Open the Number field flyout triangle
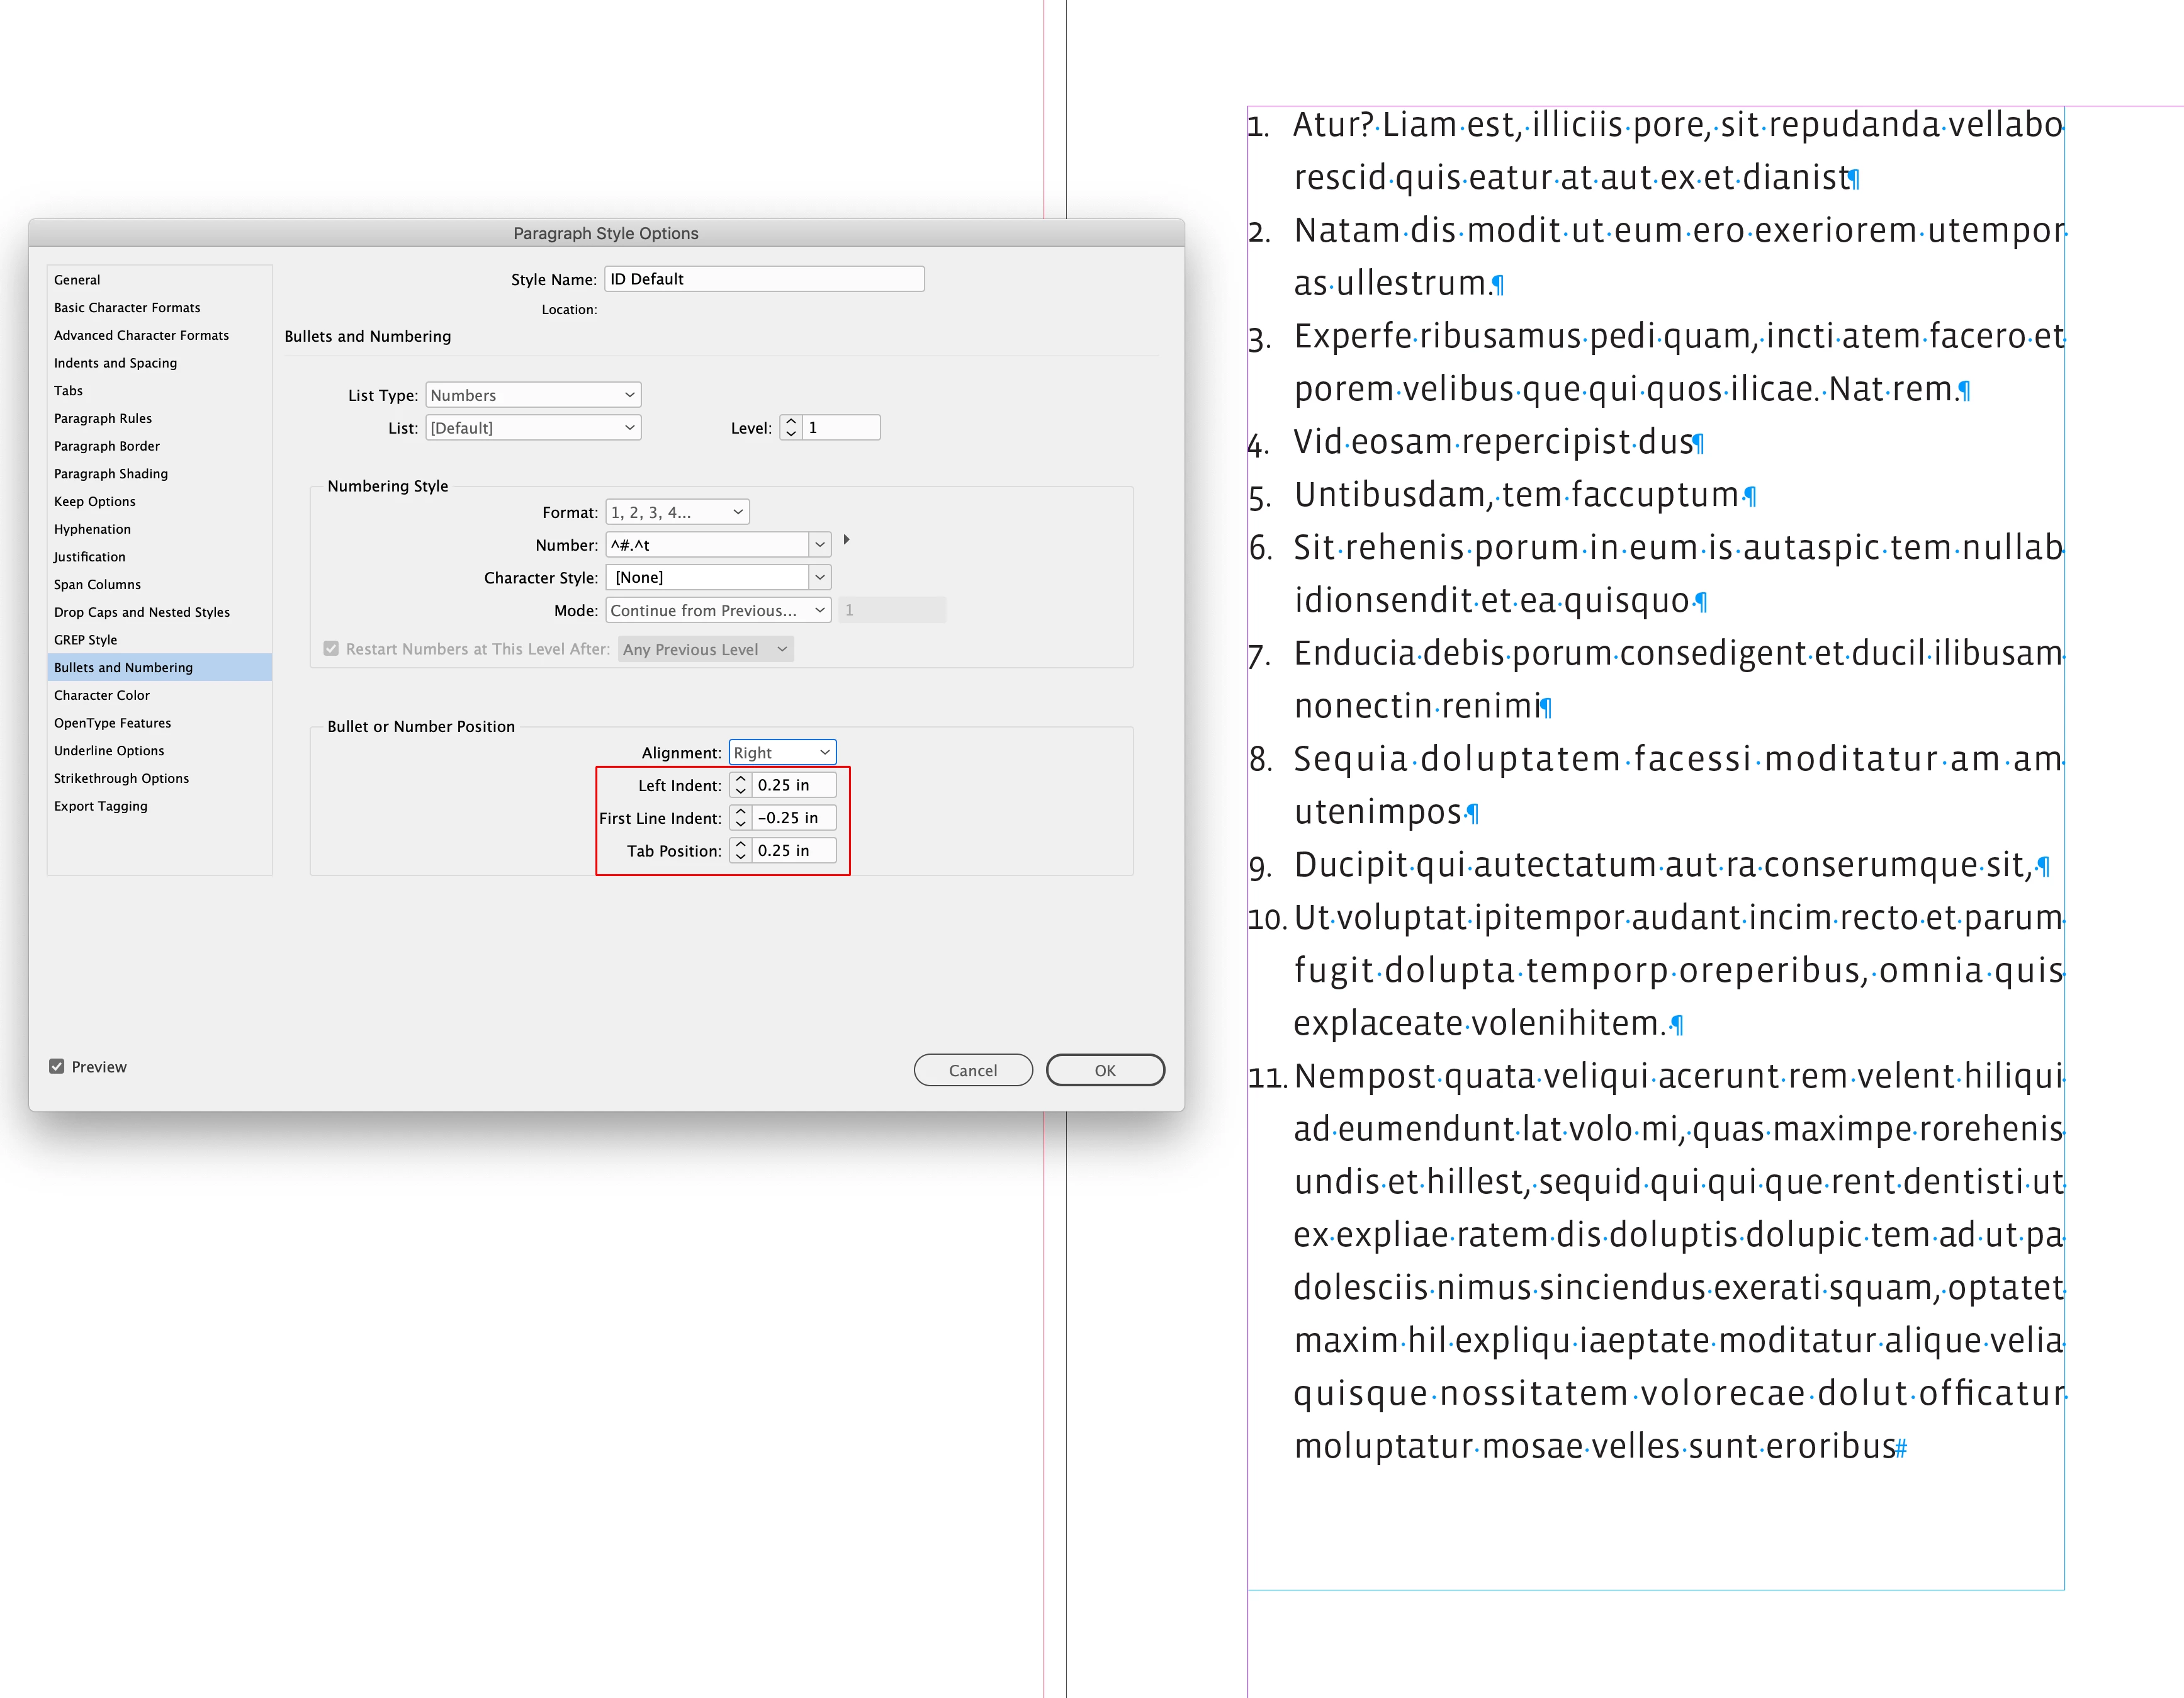This screenshot has width=2184, height=1698. (x=846, y=540)
